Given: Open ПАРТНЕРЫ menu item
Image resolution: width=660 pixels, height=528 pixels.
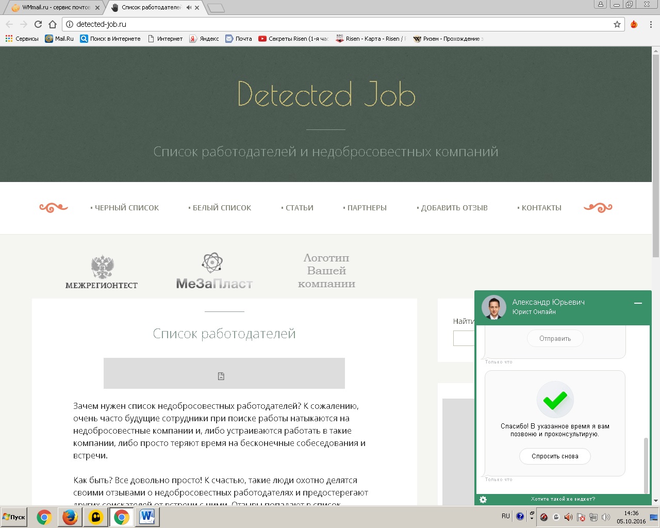Looking at the screenshot, I should pos(365,208).
